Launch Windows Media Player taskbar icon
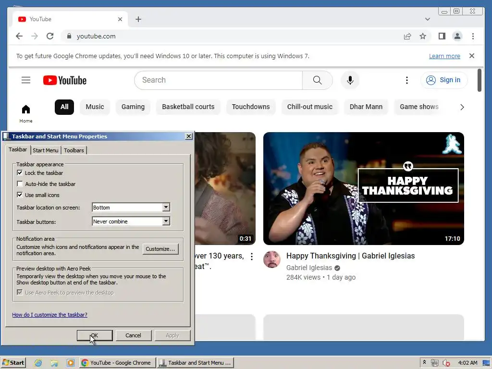 71,363
